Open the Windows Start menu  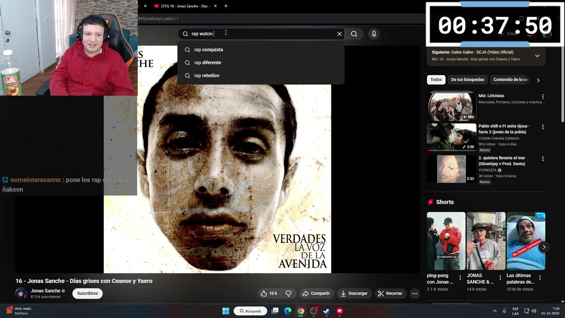226,311
